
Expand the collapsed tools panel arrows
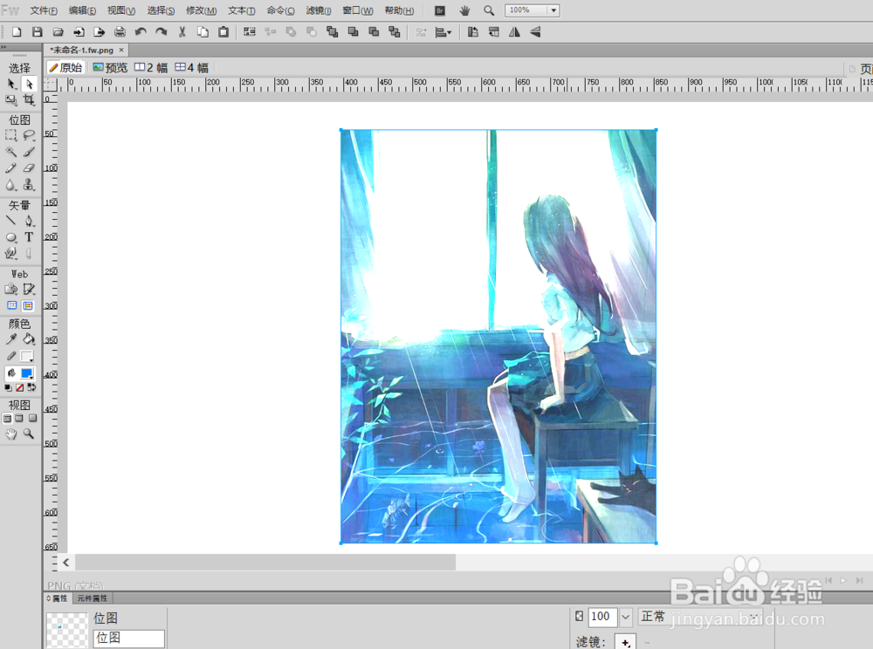coord(3,48)
